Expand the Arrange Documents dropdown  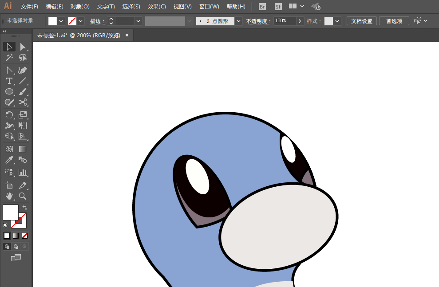point(302,6)
